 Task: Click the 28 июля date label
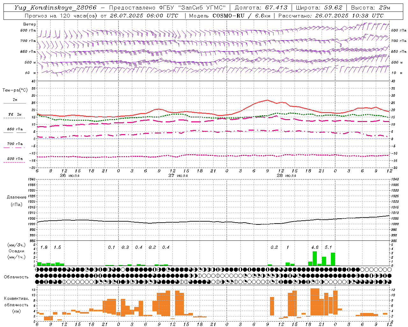pos(287,176)
